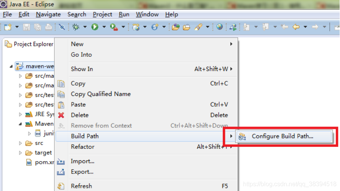
Task: Open the Run dropdown arrow
Action: pyautogui.click(x=104, y=27)
